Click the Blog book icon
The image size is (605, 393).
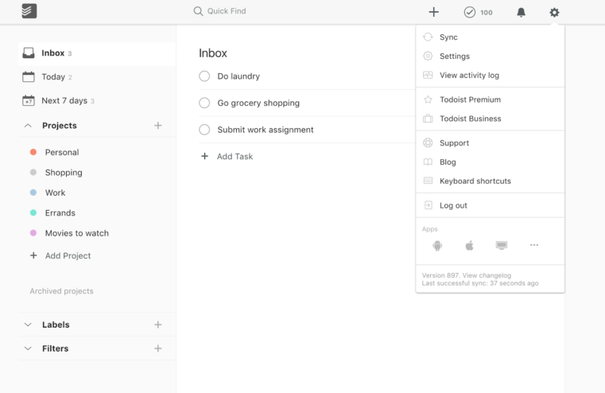(x=428, y=162)
